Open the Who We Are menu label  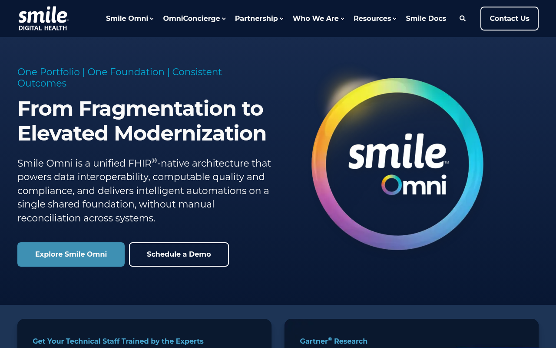click(316, 18)
